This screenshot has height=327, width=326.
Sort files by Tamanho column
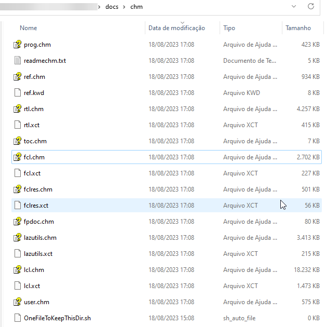298,28
